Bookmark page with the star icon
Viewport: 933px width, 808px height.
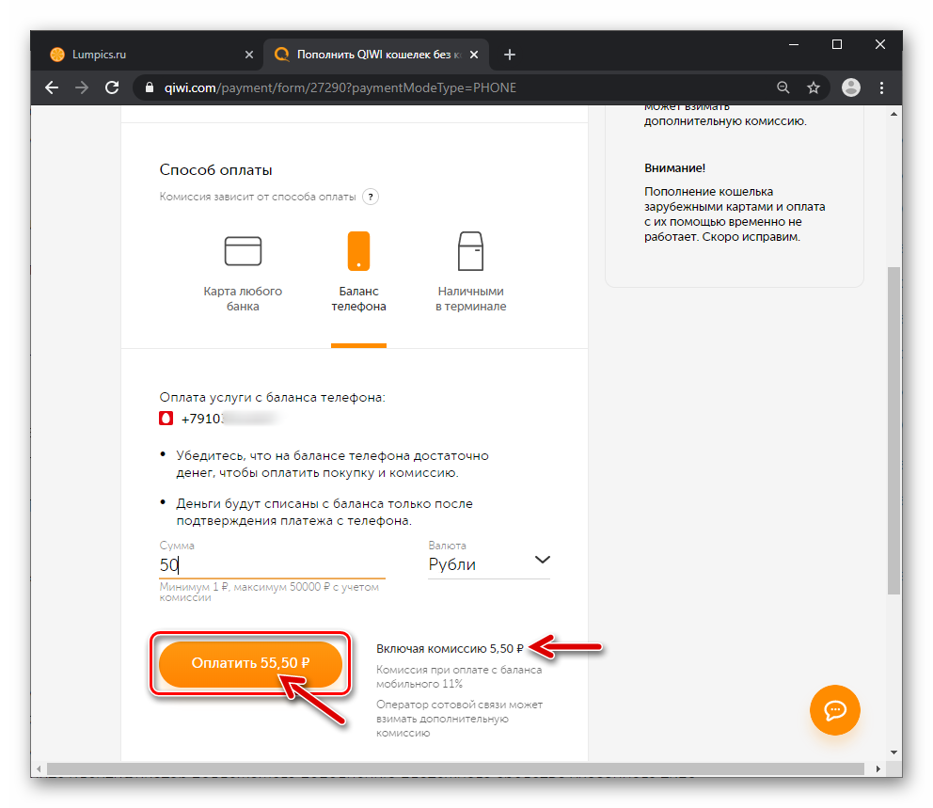click(x=814, y=88)
